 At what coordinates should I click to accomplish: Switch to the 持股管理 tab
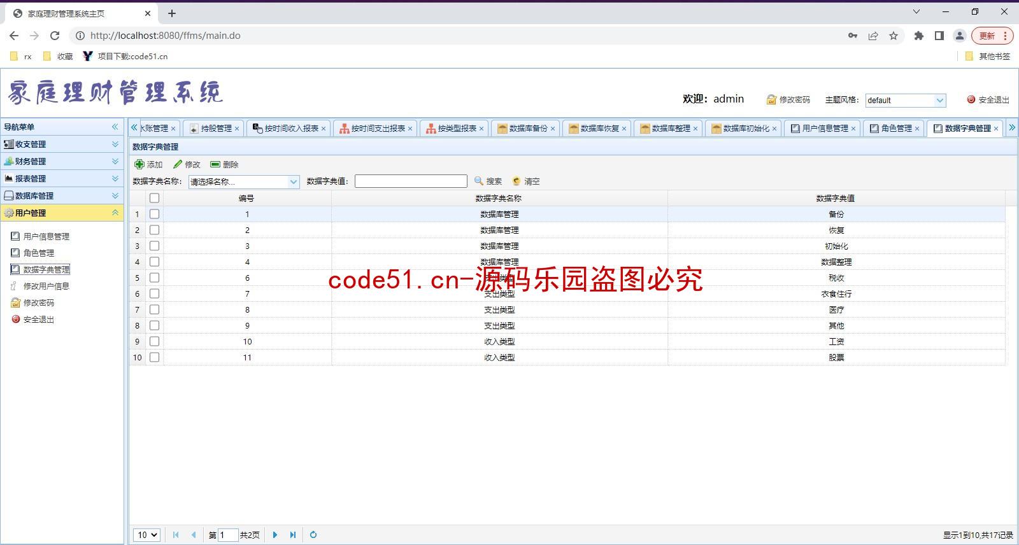pyautogui.click(x=212, y=128)
